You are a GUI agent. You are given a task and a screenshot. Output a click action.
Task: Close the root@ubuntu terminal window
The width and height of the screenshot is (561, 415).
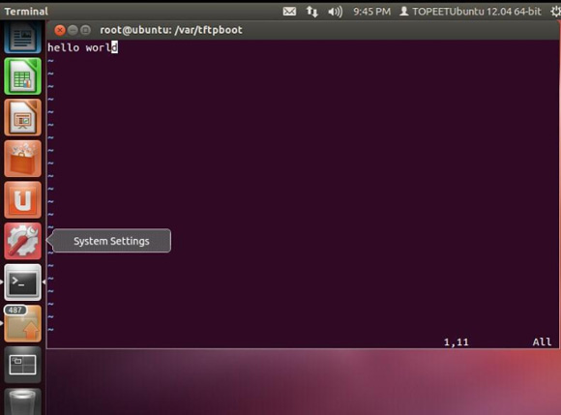(60, 30)
